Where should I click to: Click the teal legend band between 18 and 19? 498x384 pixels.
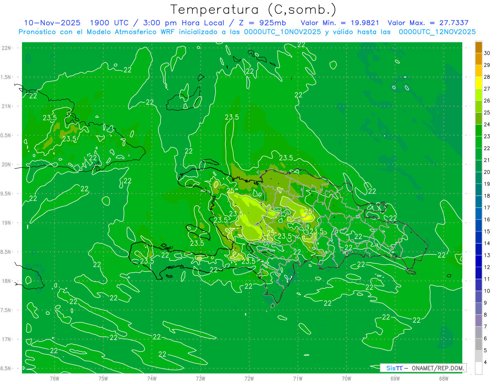point(478,190)
